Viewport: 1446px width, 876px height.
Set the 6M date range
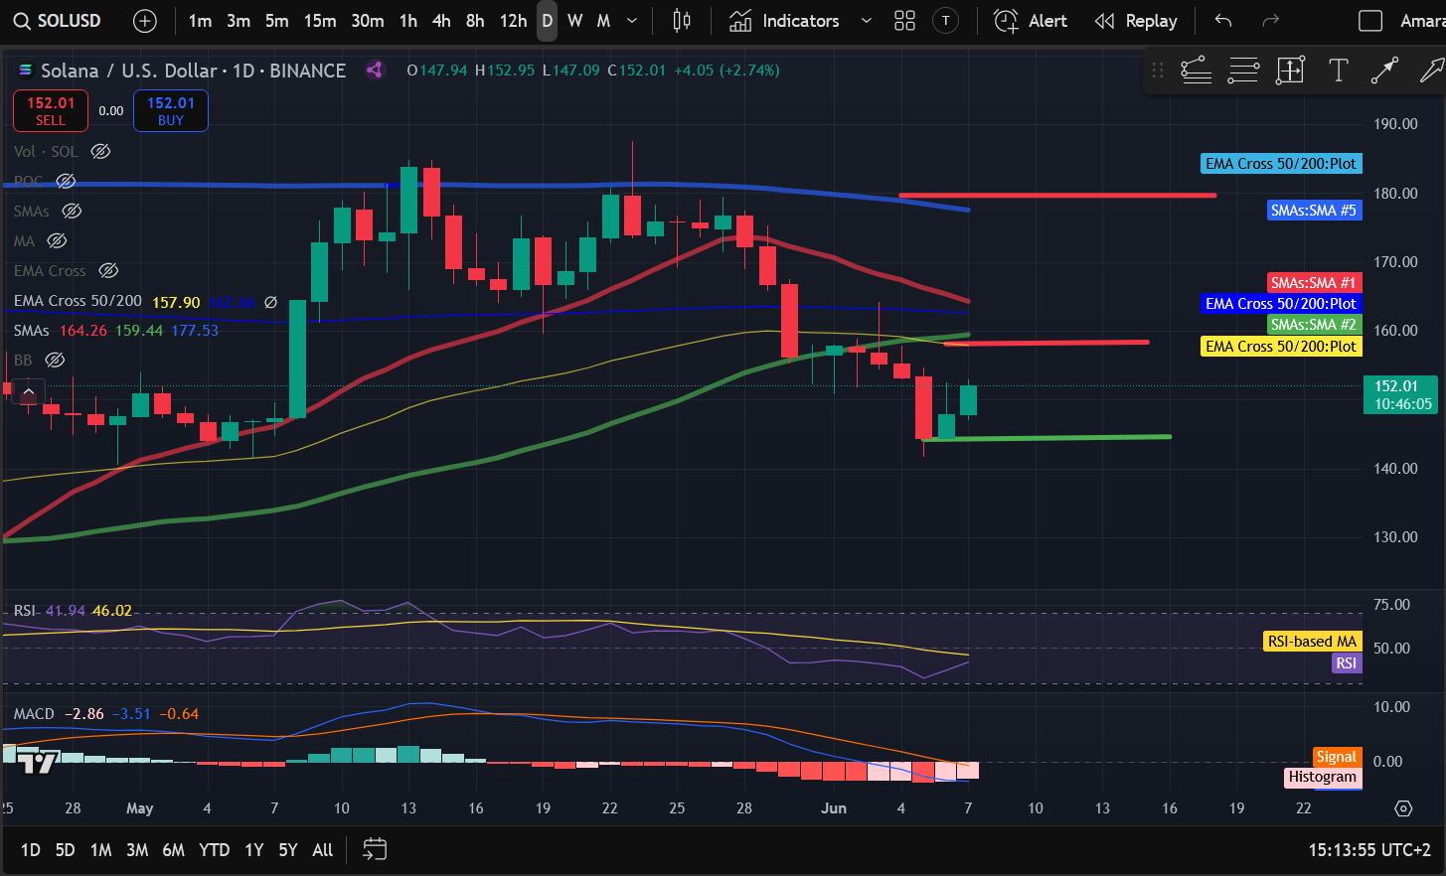[x=174, y=850]
